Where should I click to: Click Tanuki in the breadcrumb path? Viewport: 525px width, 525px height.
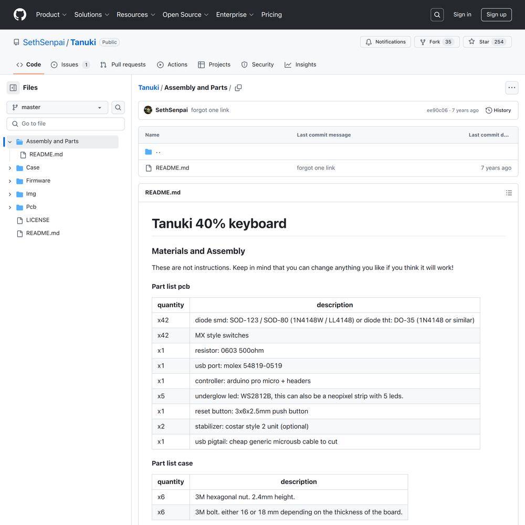click(149, 88)
